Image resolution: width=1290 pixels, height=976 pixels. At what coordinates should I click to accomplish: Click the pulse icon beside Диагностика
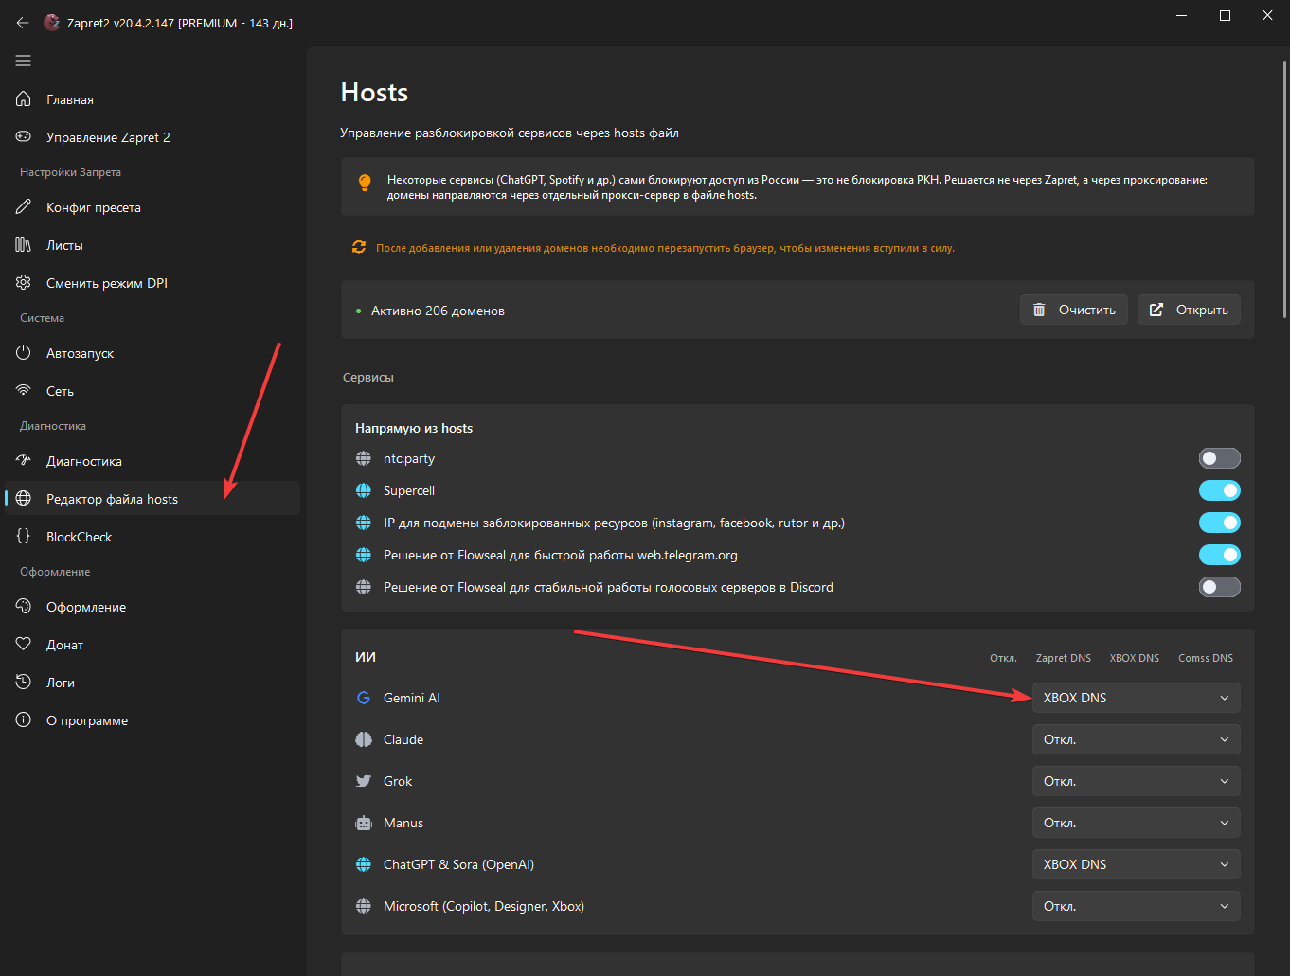click(x=24, y=461)
